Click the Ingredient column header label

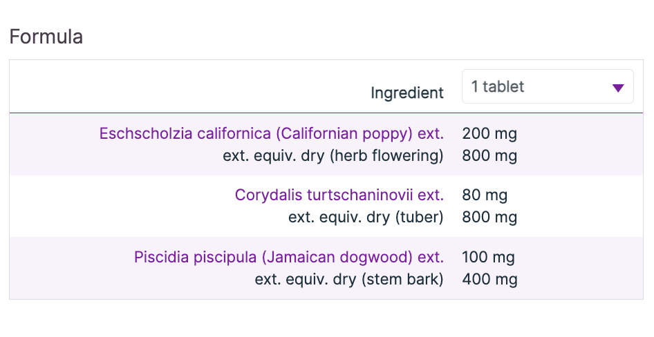pyautogui.click(x=407, y=93)
